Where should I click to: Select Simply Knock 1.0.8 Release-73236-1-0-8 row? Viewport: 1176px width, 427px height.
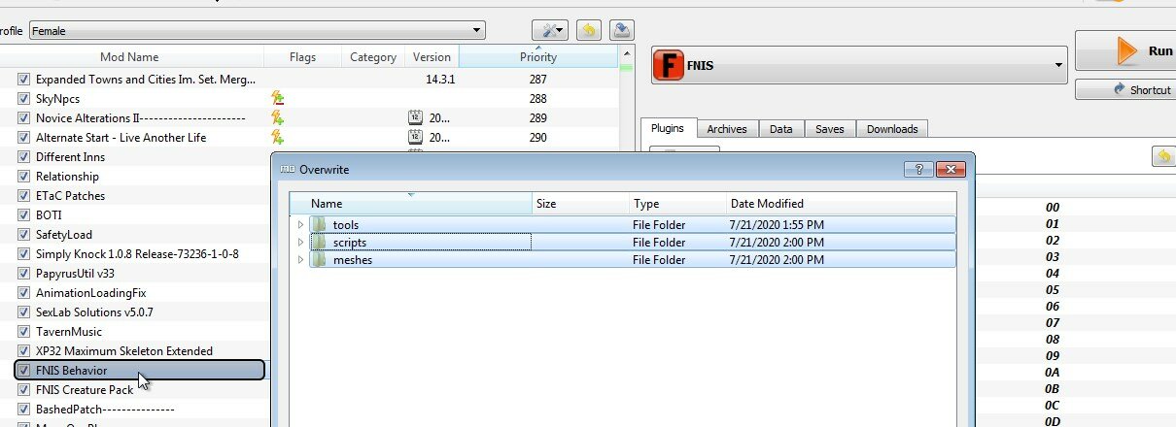137,253
